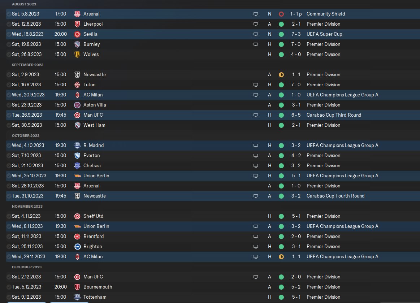
Task: Click the Tottenham club badge
Action: pyautogui.click(x=77, y=297)
